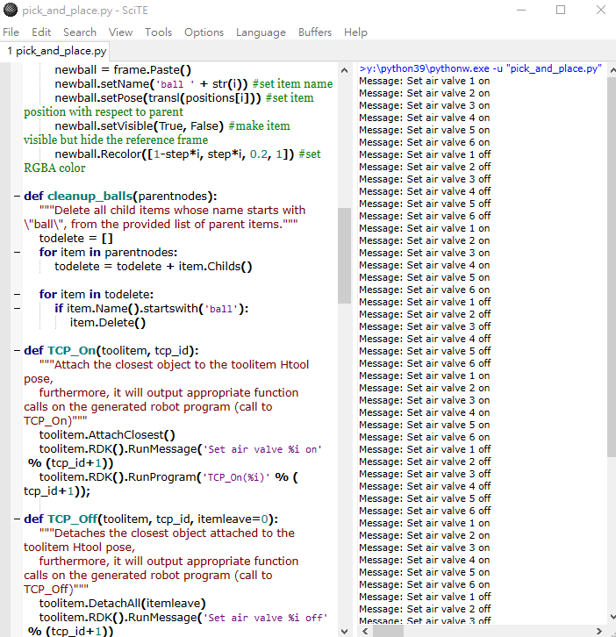Click the output pane horizontal scrollbar thumb
The image size is (616, 637).
[389, 631]
